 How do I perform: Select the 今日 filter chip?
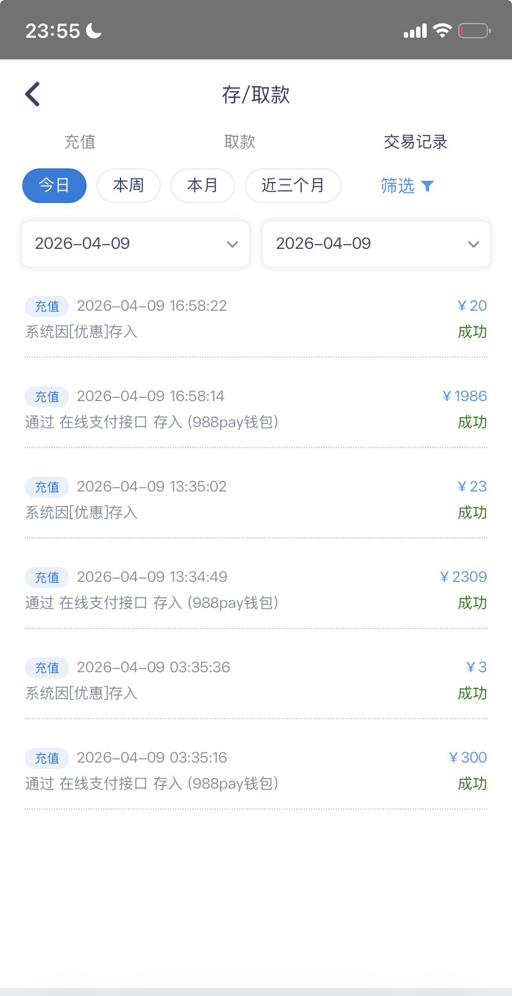pos(54,186)
